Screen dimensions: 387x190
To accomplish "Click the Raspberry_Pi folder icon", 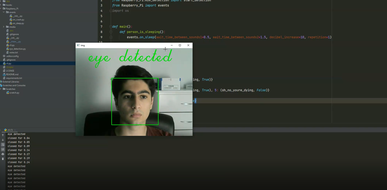I will [4, 9].
